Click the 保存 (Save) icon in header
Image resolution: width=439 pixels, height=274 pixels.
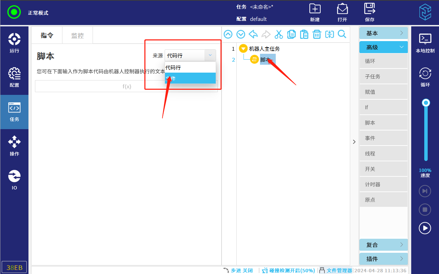pos(369,12)
